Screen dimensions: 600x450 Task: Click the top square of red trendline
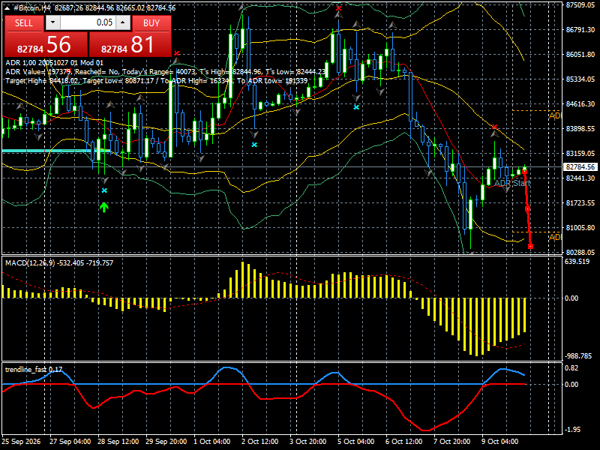tap(524, 172)
